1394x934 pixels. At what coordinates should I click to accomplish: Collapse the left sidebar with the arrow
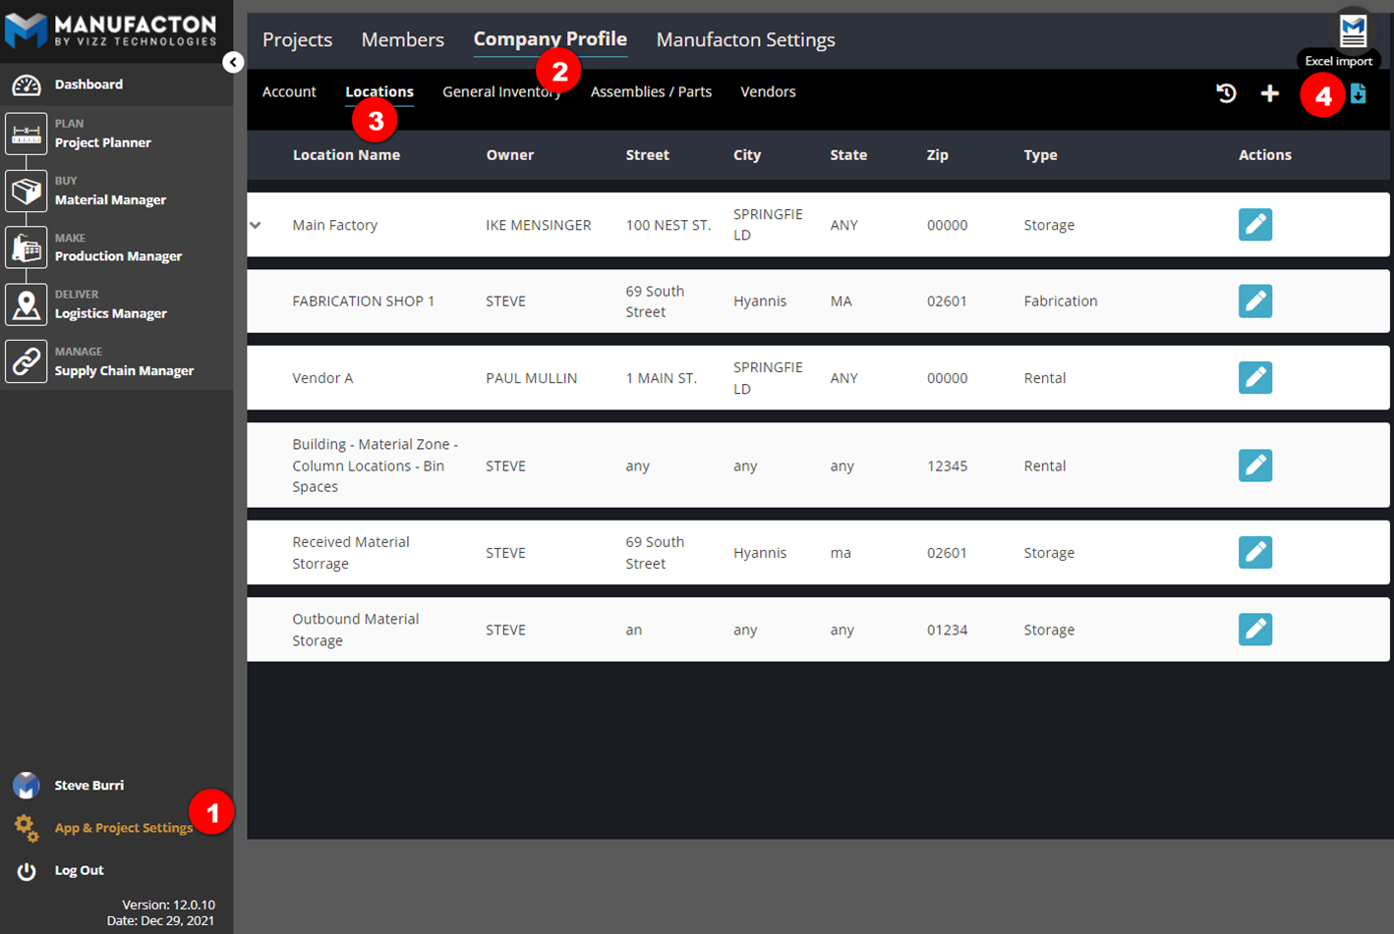point(233,61)
